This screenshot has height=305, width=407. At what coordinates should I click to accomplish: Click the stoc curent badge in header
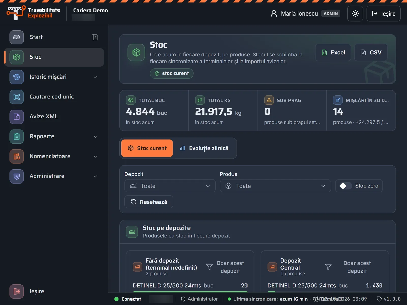pyautogui.click(x=172, y=73)
